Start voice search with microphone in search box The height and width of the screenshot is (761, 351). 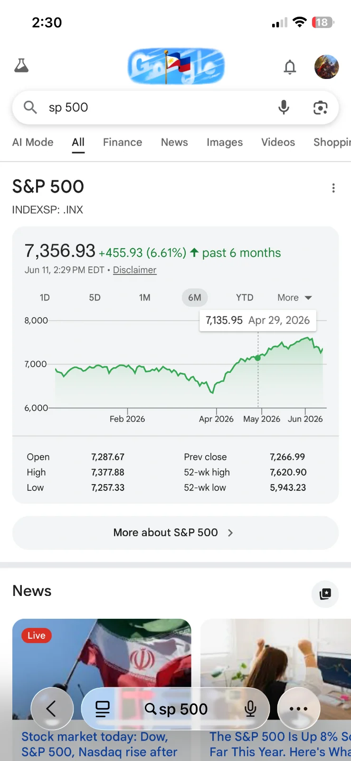284,107
